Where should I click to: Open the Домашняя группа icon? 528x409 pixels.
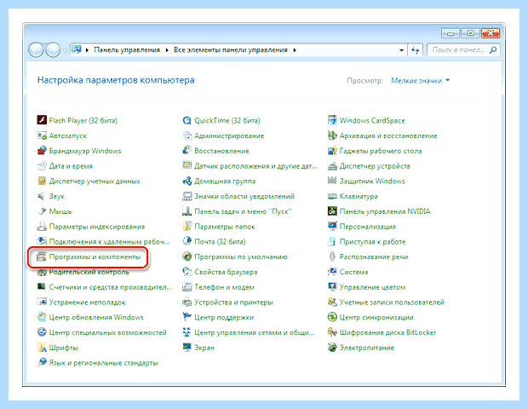[x=187, y=181]
